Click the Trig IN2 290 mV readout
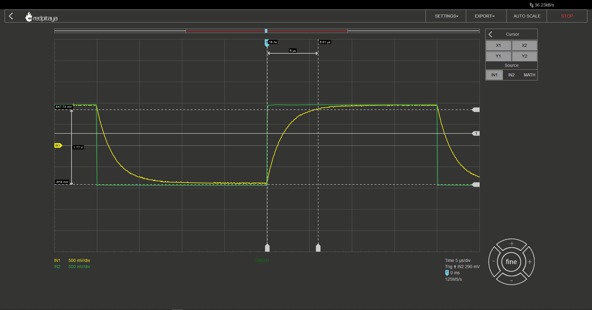This screenshot has width=592, height=310. pyautogui.click(x=462, y=267)
